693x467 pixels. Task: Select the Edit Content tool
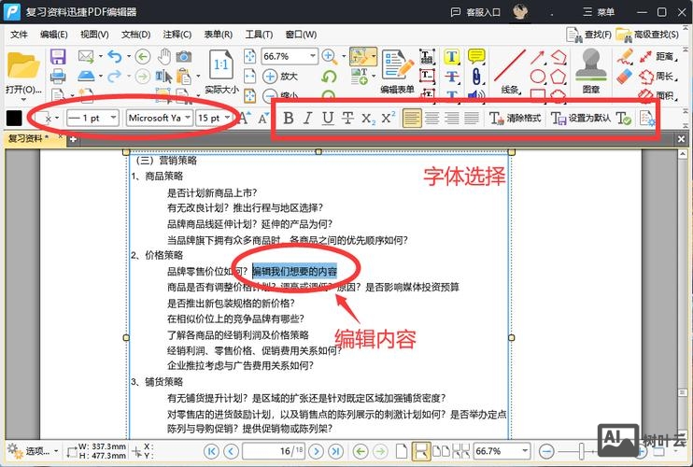[360, 57]
